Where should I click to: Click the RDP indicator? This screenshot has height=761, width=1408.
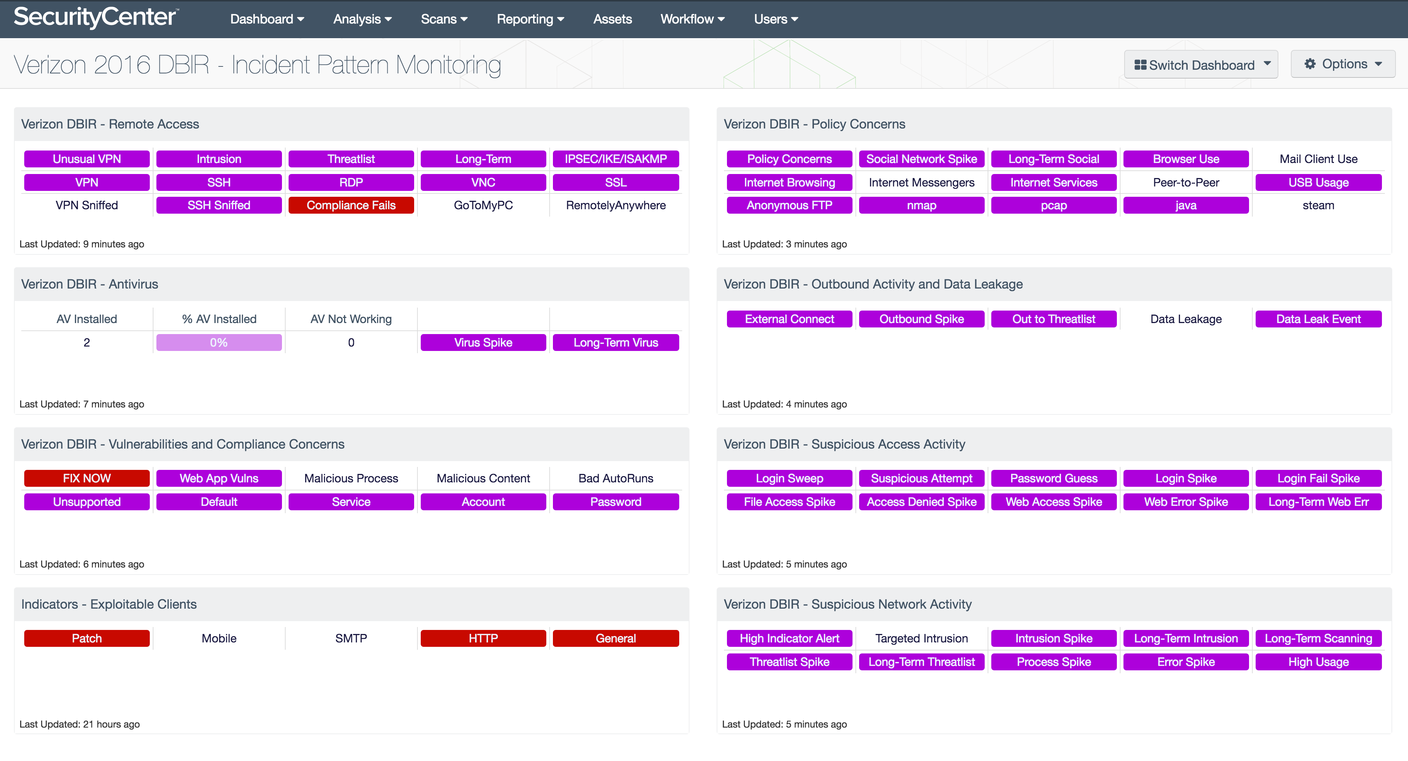(351, 182)
